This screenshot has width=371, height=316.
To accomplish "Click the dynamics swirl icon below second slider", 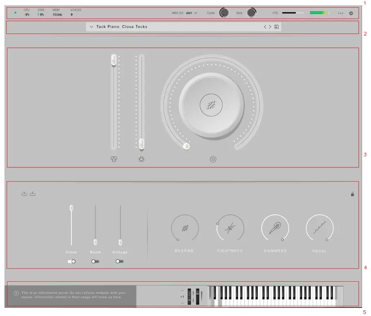I will [x=141, y=159].
